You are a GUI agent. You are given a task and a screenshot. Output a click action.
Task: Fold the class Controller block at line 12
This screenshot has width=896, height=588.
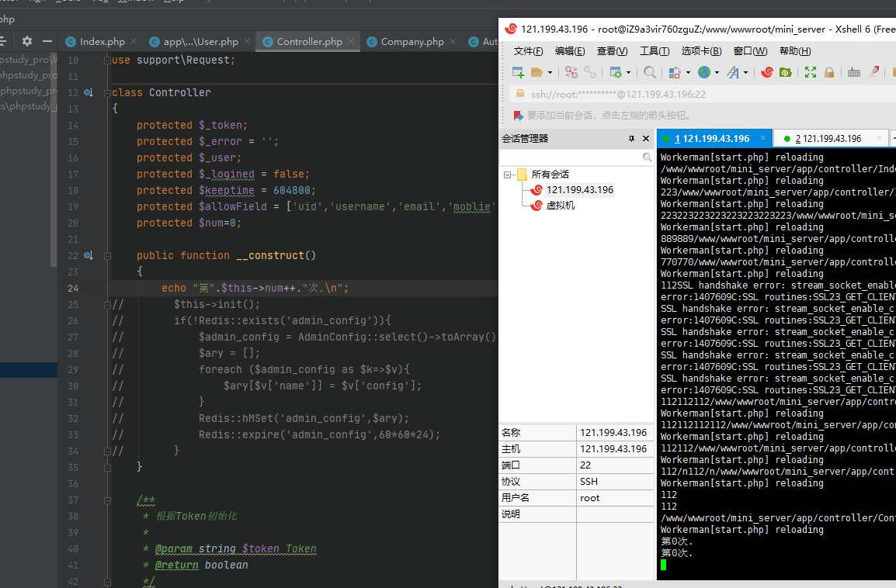pyautogui.click(x=107, y=92)
